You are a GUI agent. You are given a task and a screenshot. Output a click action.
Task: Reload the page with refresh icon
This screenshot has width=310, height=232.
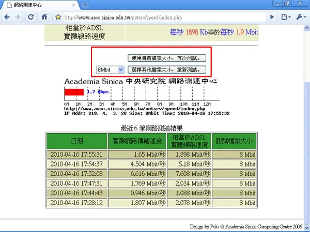31,17
